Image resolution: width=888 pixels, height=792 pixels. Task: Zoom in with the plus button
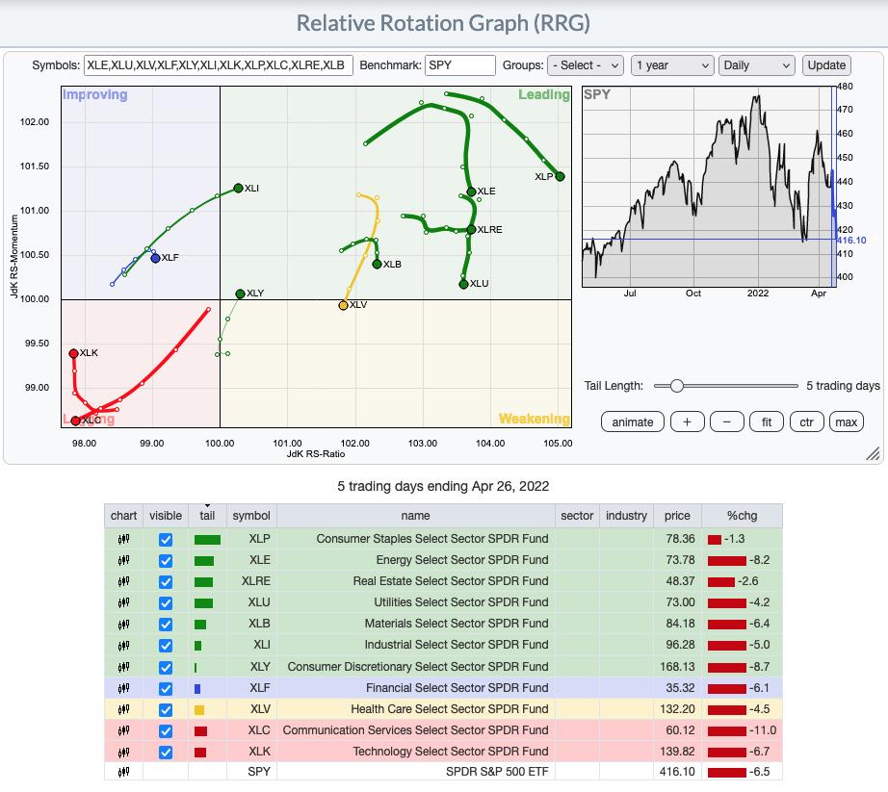point(687,422)
